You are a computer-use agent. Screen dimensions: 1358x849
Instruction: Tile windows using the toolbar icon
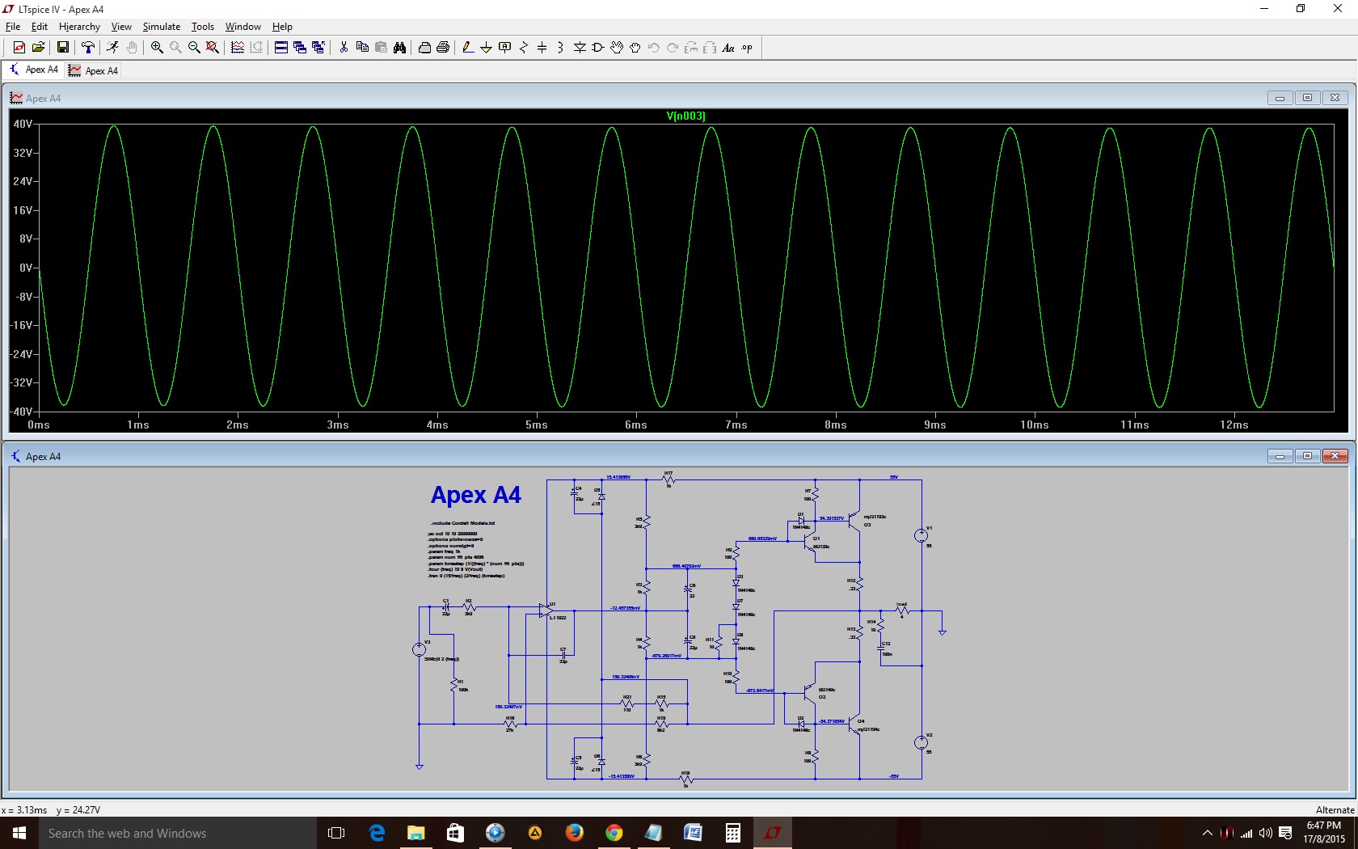281,48
